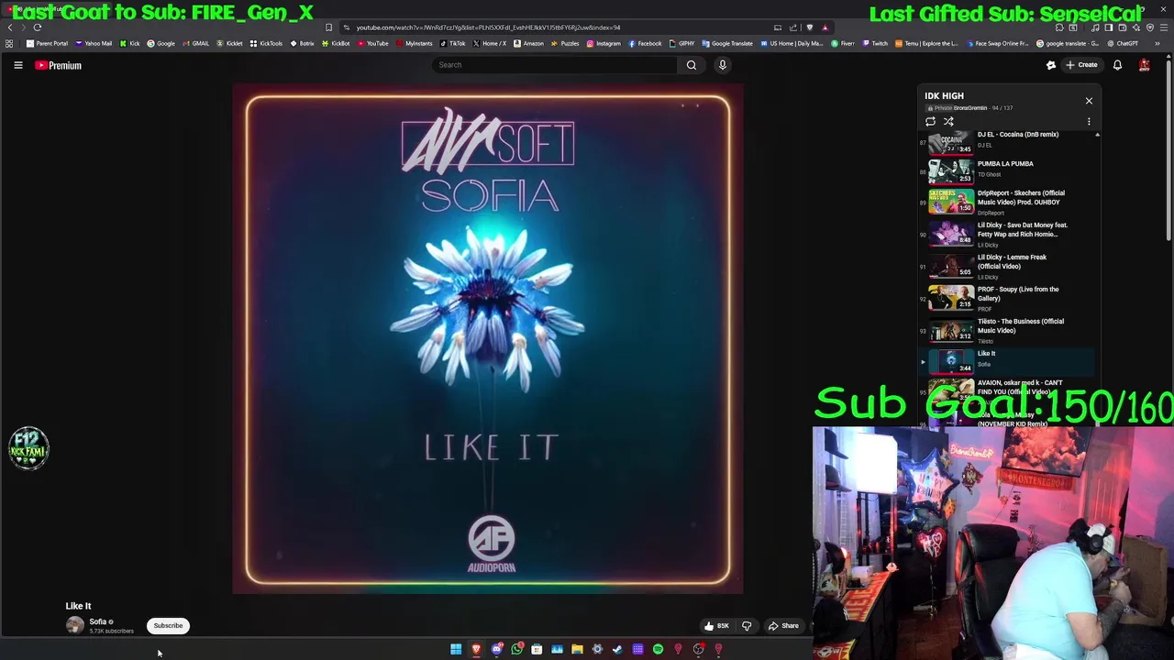Open YouTube notifications bell

(1117, 65)
